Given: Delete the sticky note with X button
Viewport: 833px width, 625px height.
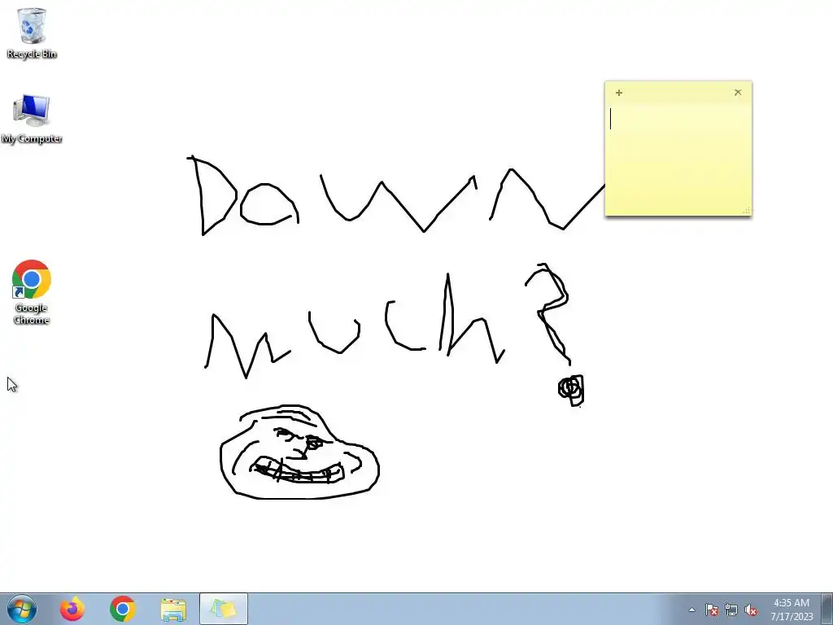Looking at the screenshot, I should (x=738, y=93).
